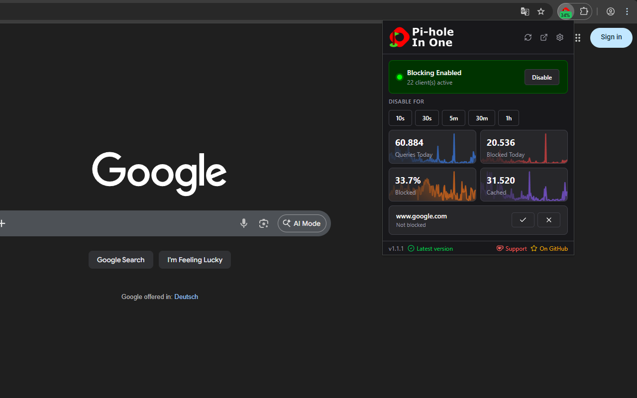
Task: Click the Pi-hole extension icon showing 34%
Action: (x=566, y=11)
